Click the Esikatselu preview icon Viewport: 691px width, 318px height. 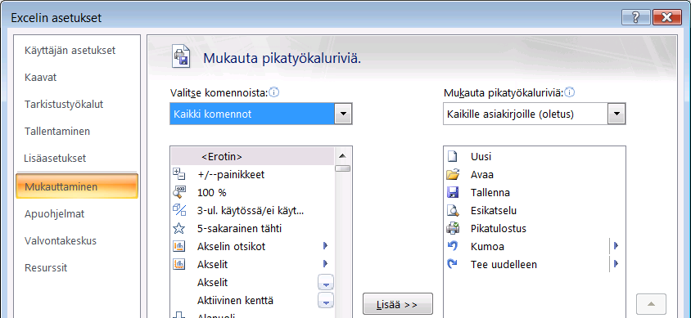coord(453,210)
